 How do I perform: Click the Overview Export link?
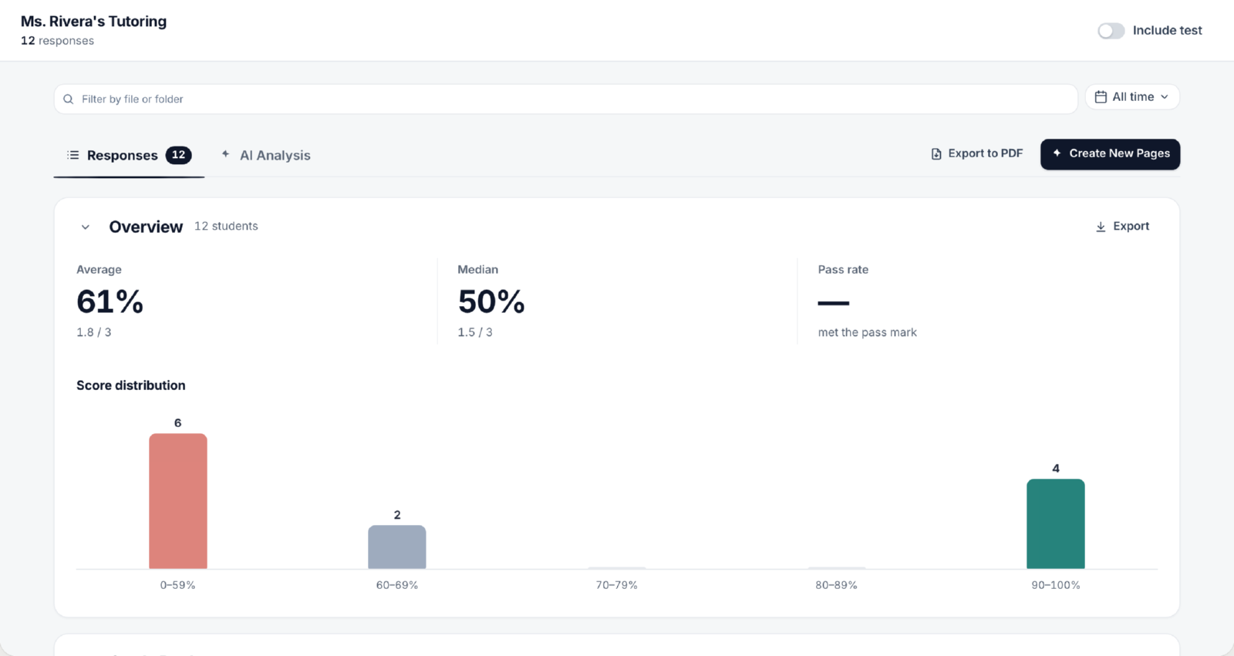[1122, 227]
